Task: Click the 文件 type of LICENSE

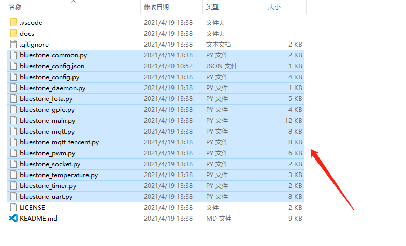Action: click(x=212, y=208)
